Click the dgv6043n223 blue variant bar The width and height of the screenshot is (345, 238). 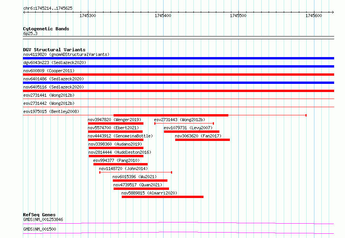[178, 66]
